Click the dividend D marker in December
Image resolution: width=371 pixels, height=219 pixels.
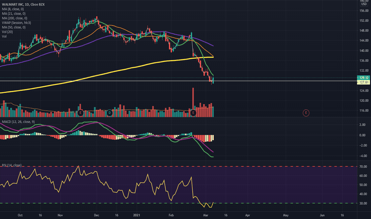109,113
